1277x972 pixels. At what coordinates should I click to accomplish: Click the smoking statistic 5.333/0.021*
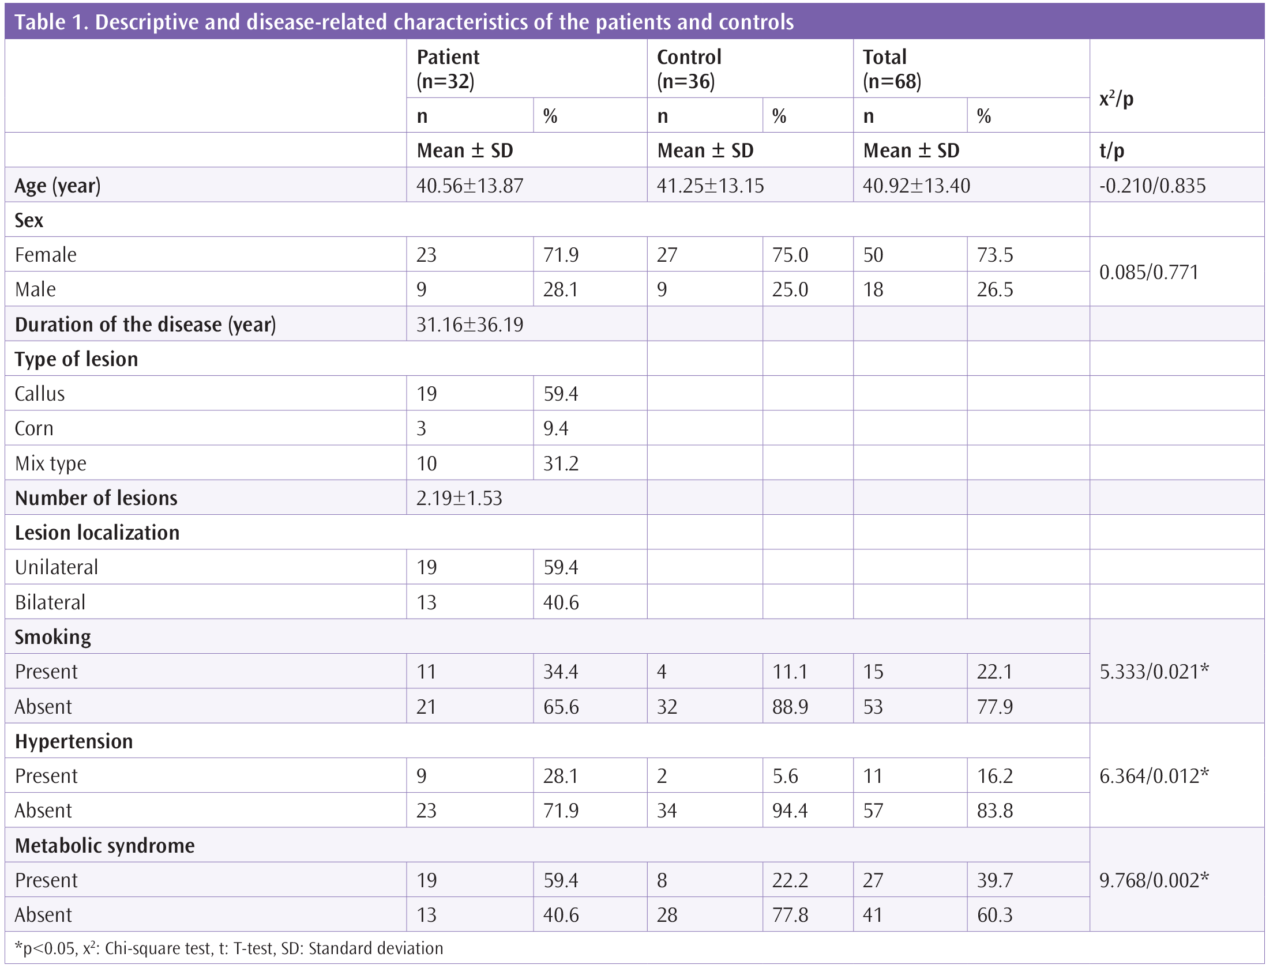coord(1154,672)
